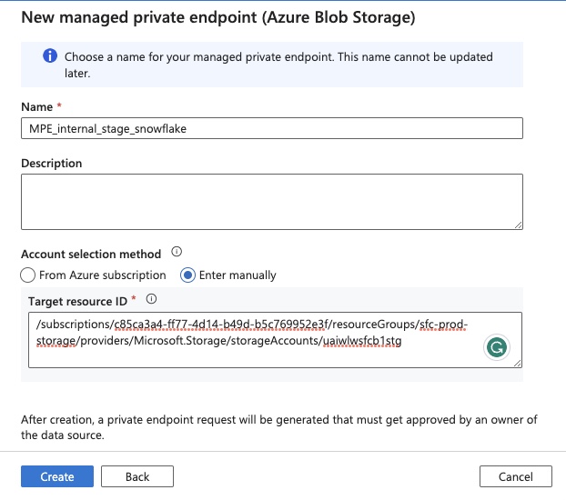The width and height of the screenshot is (566, 500).
Task: Click the Description label text
Action: pyautogui.click(x=52, y=164)
